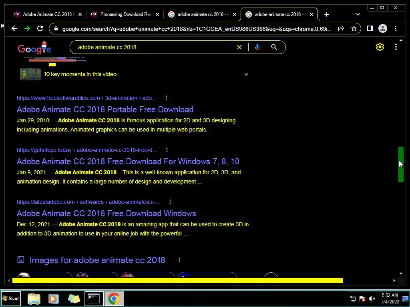This screenshot has height=307, width=410.
Task: Open the tab search dropdown
Action: (x=358, y=14)
